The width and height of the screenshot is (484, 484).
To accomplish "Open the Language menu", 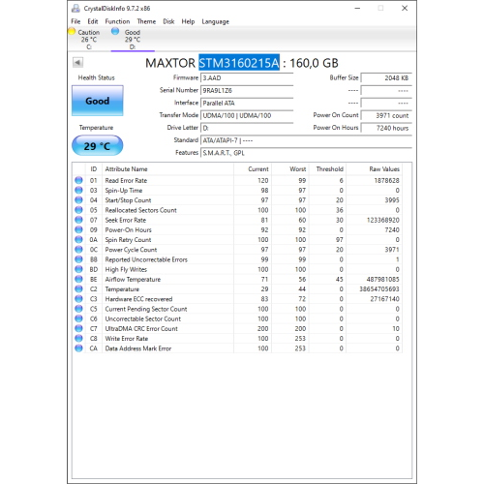I will (216, 21).
